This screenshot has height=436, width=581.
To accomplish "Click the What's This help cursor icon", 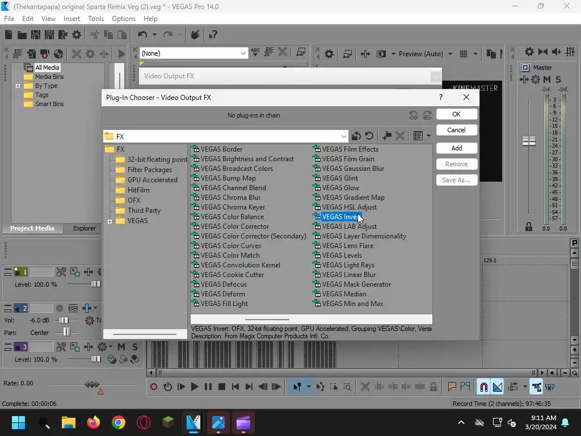I will click(213, 35).
